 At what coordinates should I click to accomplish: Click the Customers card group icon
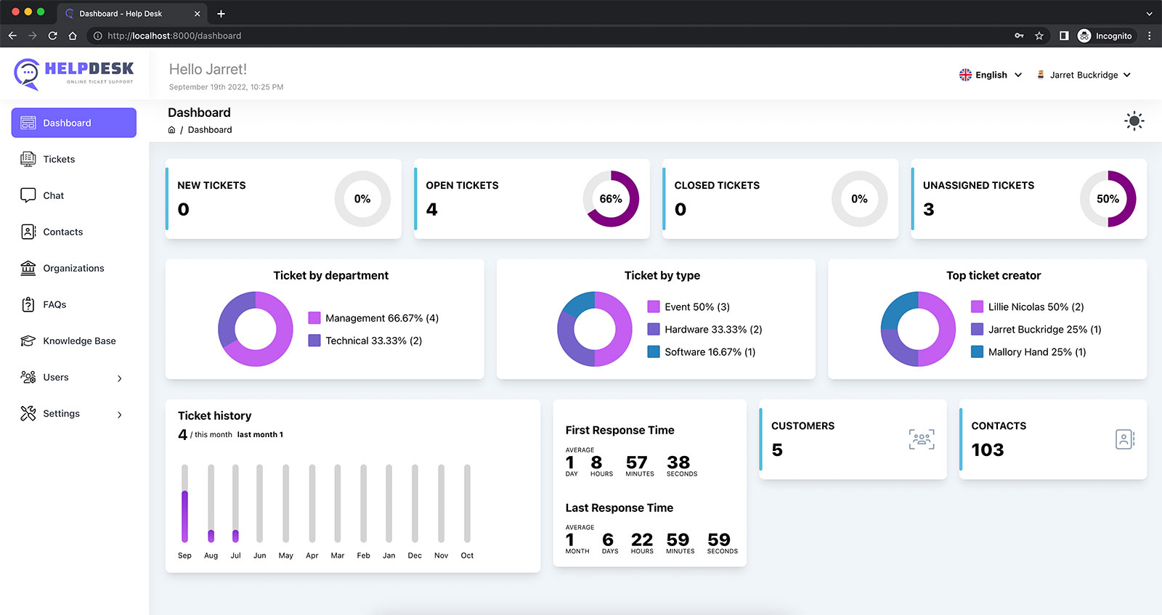coord(922,439)
